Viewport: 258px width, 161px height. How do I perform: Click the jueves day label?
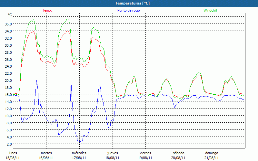pyautogui.click(x=112, y=153)
